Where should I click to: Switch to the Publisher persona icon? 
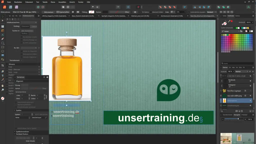4,7
